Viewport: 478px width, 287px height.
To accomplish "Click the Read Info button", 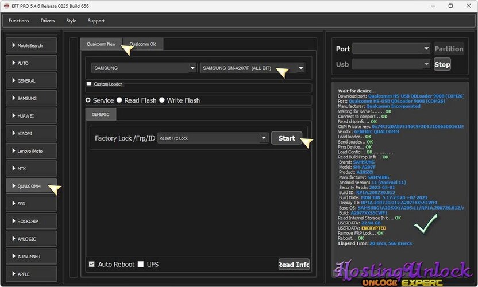I will click(x=294, y=265).
